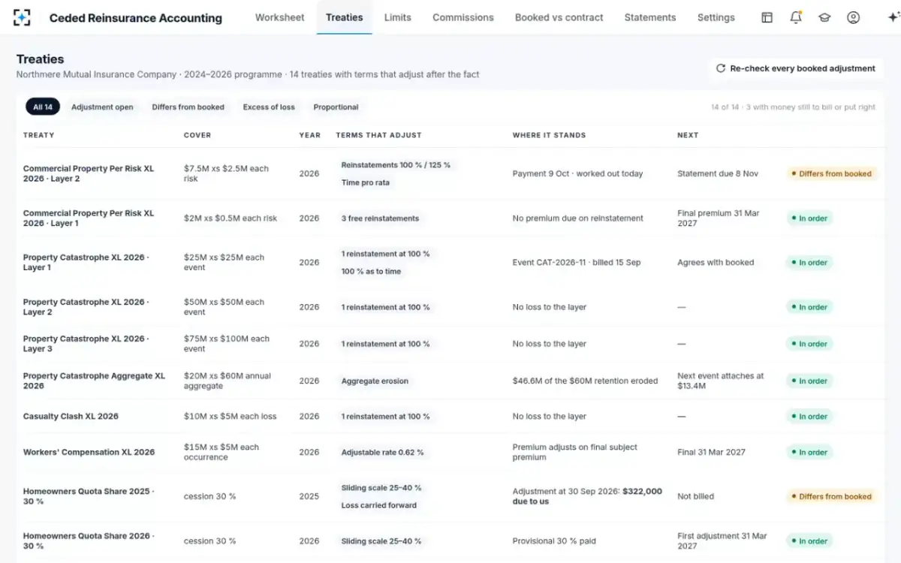Image resolution: width=901 pixels, height=563 pixels.
Task: Click the '$10M xs $5M each loss' cover
Action: pyautogui.click(x=230, y=416)
